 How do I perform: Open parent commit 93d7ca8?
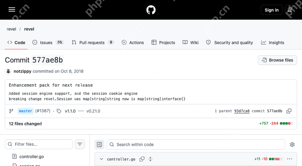(x=242, y=111)
